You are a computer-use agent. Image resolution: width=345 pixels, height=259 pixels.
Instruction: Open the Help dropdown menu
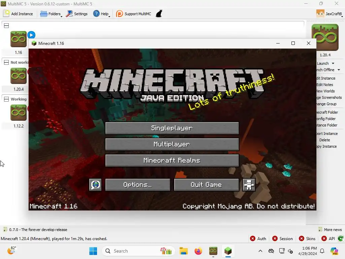tap(101, 13)
